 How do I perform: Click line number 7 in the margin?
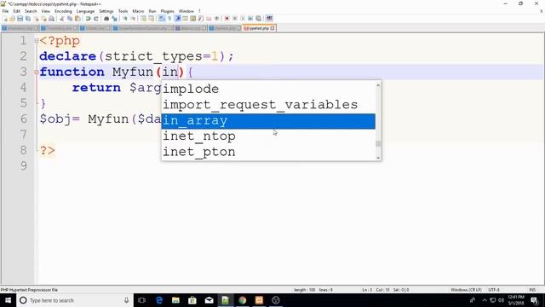(23, 135)
